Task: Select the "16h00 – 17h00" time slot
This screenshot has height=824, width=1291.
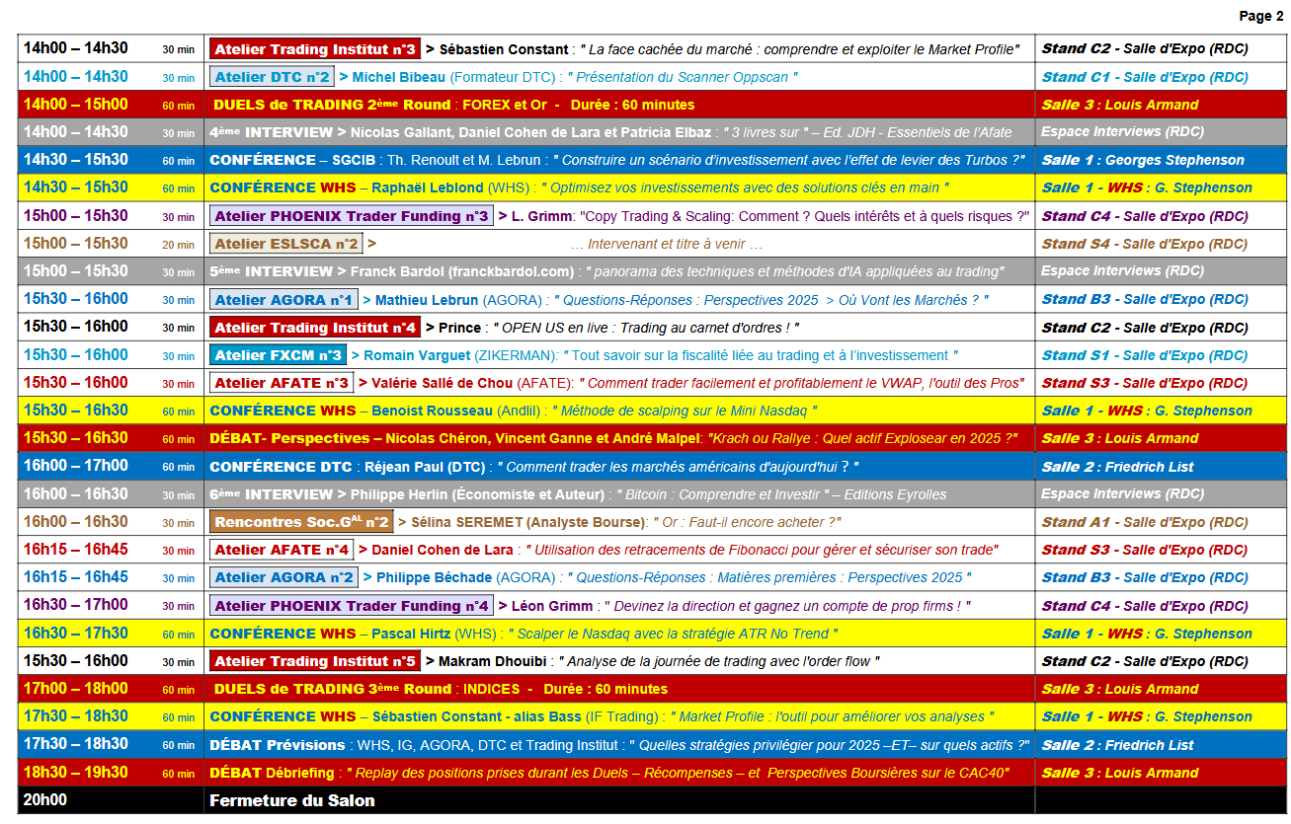Action: 76,467
